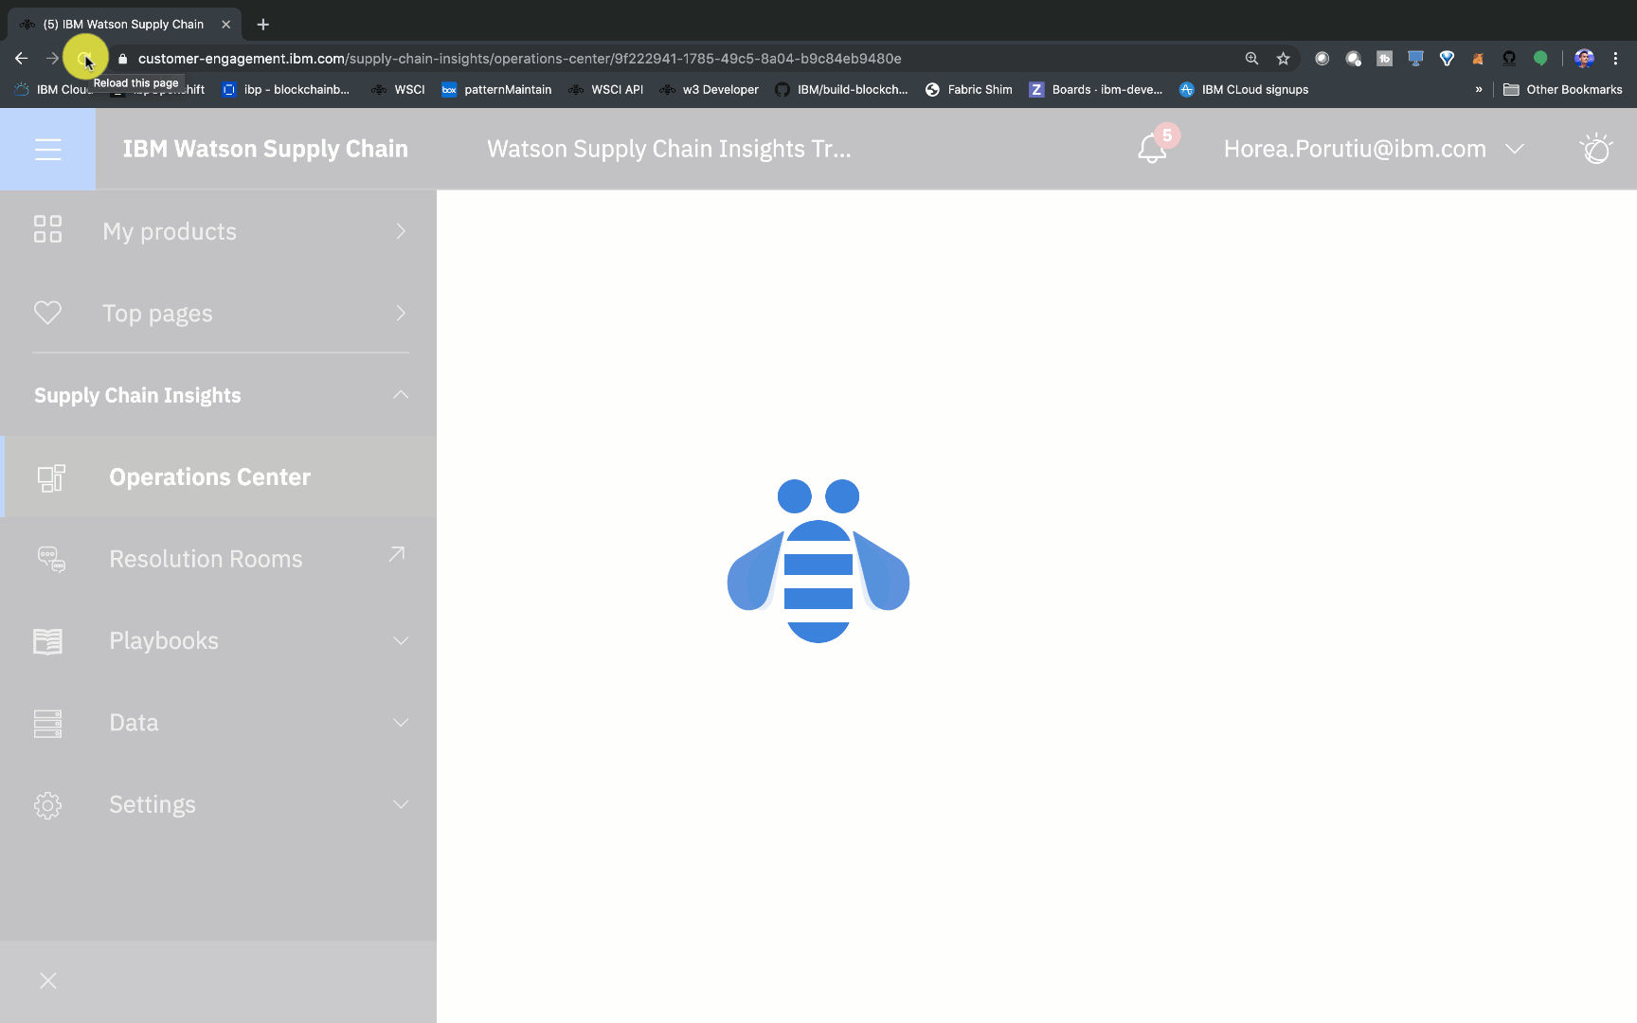
Task: Select Operations Center menu item
Action: click(x=220, y=476)
